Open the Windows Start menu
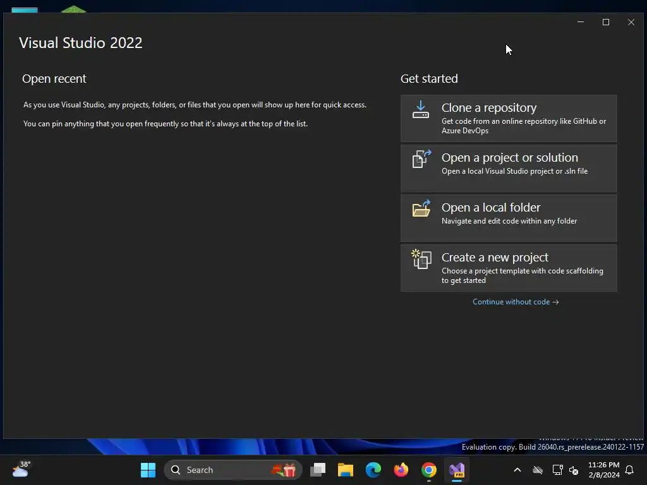Image resolution: width=647 pixels, height=485 pixels. pyautogui.click(x=148, y=470)
